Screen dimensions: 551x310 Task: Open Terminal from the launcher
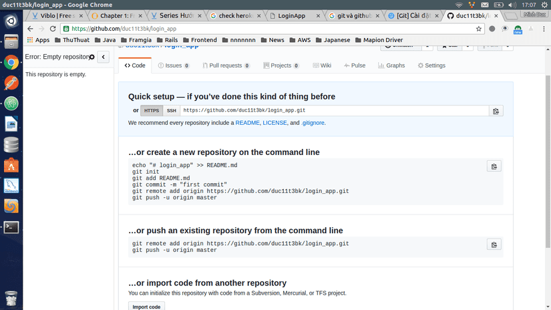(11, 227)
